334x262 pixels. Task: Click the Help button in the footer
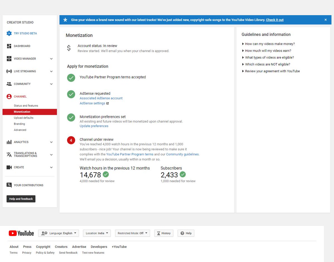click(x=186, y=233)
